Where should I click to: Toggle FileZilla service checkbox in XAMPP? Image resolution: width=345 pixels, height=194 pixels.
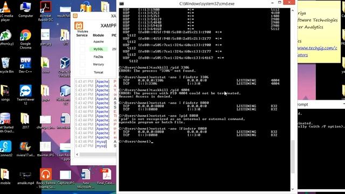pyautogui.click(x=82, y=57)
